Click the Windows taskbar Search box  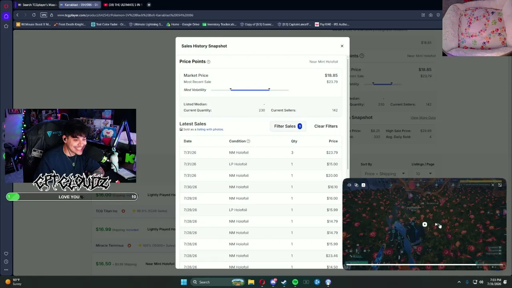tap(218, 282)
